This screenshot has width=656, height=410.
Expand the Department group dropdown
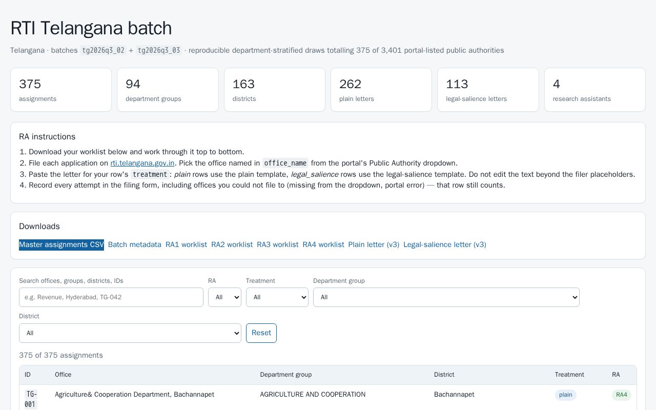(446, 297)
